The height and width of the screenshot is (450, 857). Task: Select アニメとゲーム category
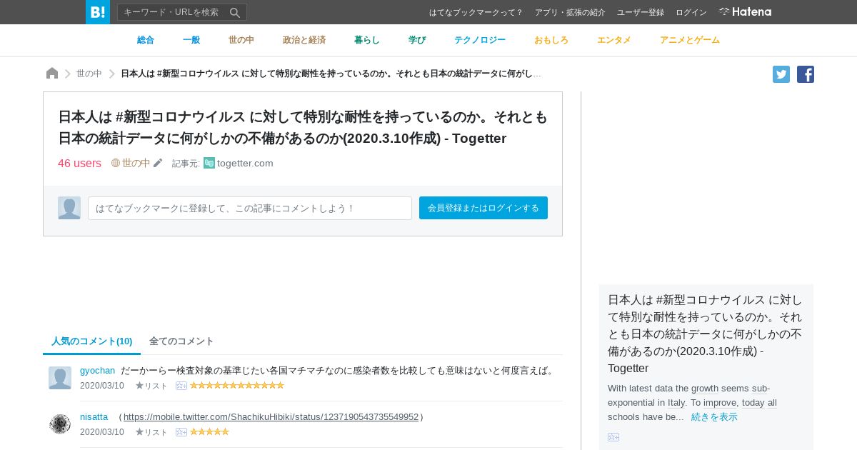[690, 40]
